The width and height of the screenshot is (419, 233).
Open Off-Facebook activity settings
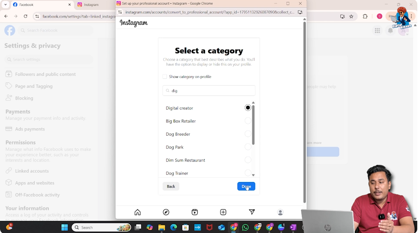click(x=37, y=195)
